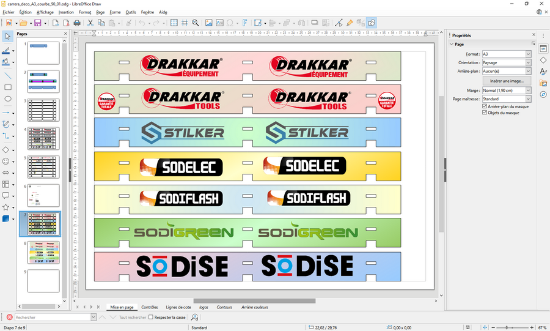Click the Print icon in toolbar
550x331 pixels.
tap(77, 23)
